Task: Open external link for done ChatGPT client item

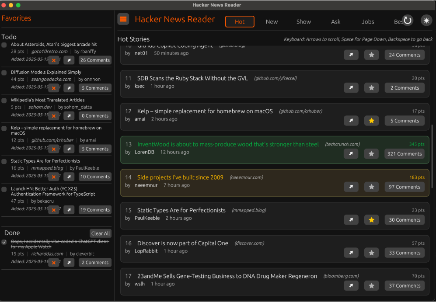Action: click(69, 263)
